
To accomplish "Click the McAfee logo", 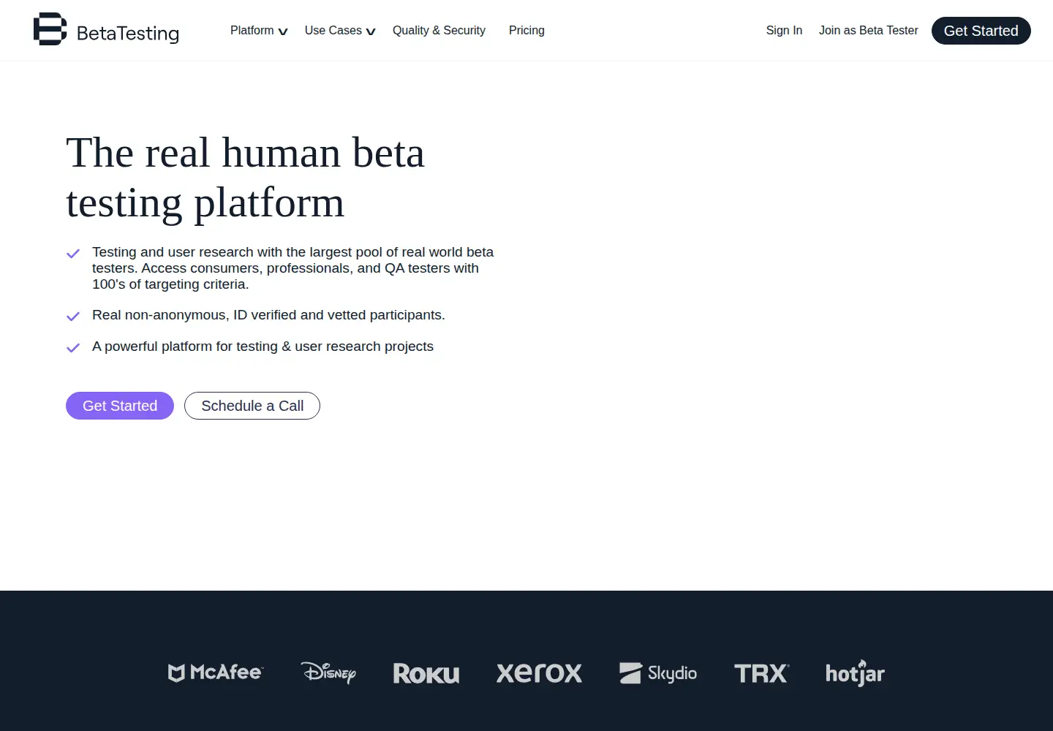I will click(x=216, y=673).
